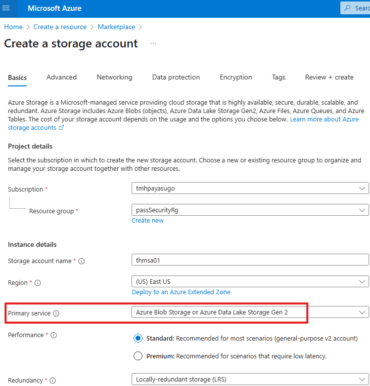
Task: Click the Project details heading
Action: click(30, 147)
